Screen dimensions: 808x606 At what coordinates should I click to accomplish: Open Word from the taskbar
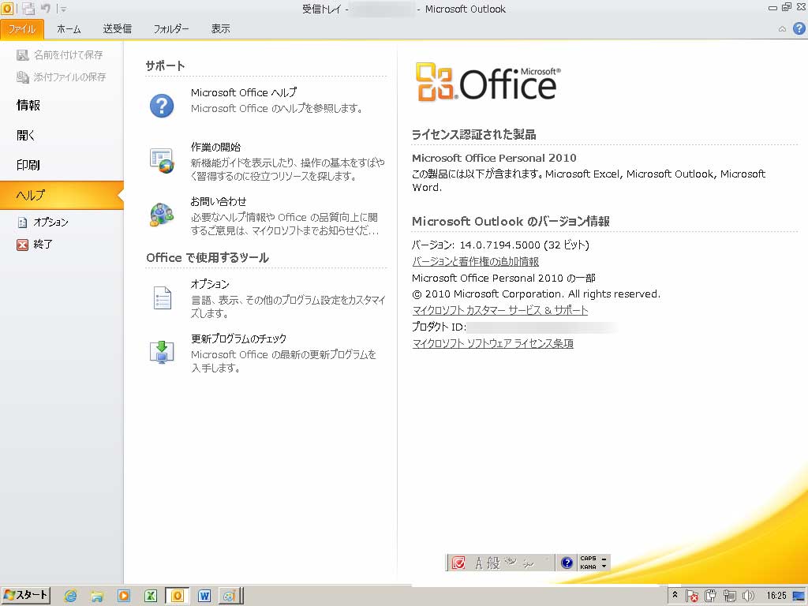[204, 596]
